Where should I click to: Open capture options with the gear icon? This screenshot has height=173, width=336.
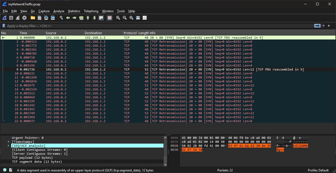click(24, 18)
